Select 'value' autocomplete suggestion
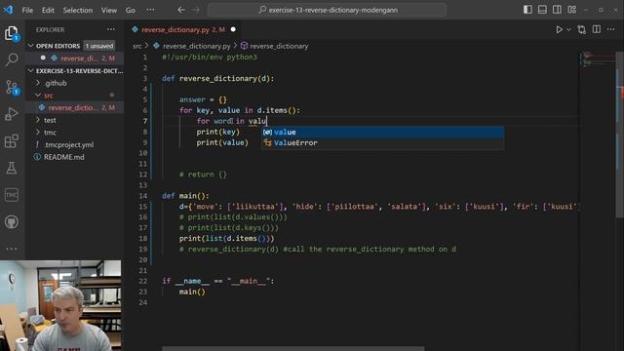This screenshot has width=624, height=351. pos(382,133)
